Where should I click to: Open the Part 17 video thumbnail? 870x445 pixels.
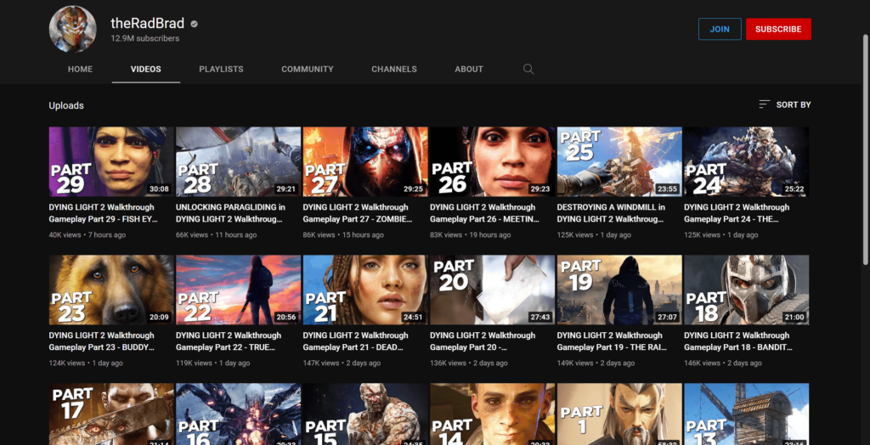click(x=111, y=414)
